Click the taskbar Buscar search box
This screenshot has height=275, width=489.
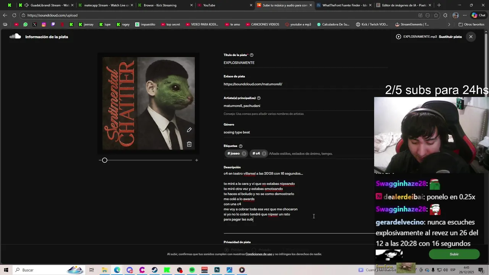tap(49, 270)
